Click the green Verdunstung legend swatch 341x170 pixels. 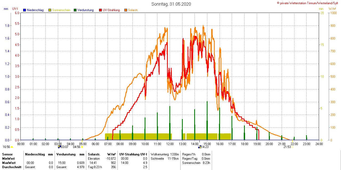(75, 10)
